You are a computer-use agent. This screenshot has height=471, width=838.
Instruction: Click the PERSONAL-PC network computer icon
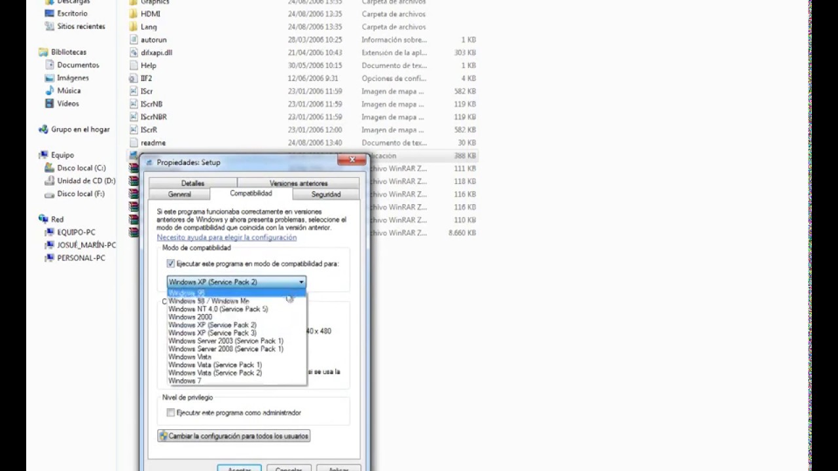coord(50,258)
